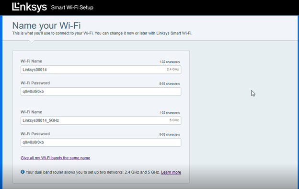The width and height of the screenshot is (299, 189).
Task: Click the 5 GHz Wi-Fi Password field
Action: (101, 142)
